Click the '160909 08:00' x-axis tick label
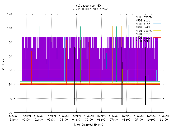Viewport: 169px width, 127px height. click(126, 118)
